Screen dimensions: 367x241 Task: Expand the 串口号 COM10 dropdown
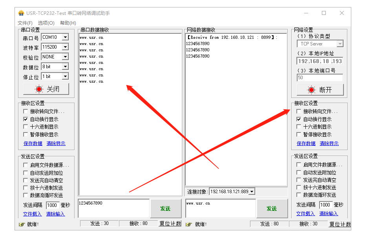(x=65, y=37)
